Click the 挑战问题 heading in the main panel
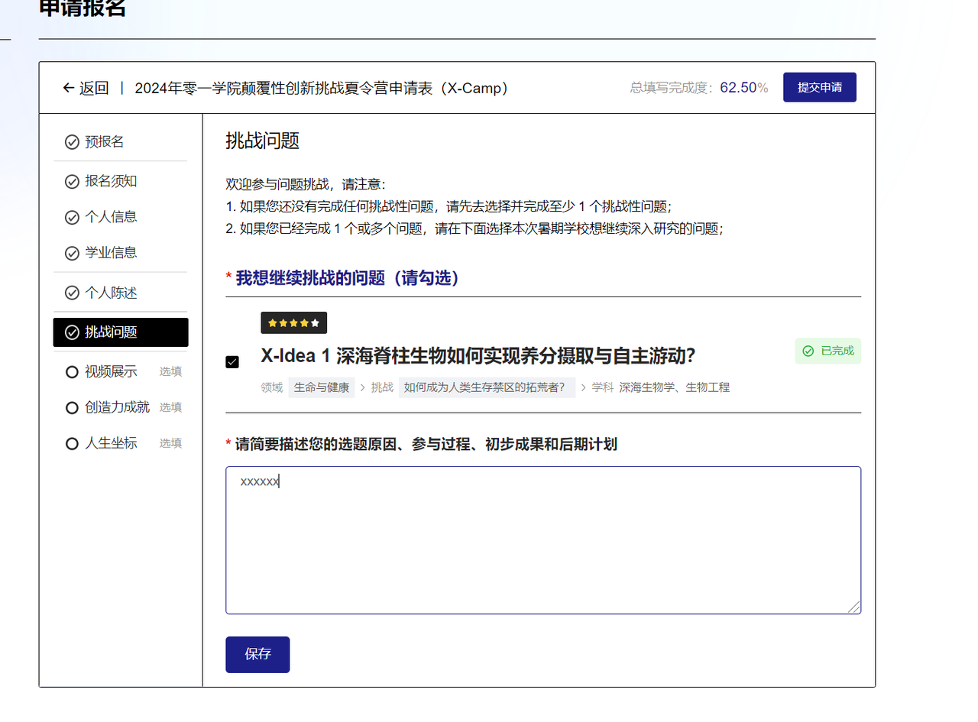 click(x=262, y=141)
